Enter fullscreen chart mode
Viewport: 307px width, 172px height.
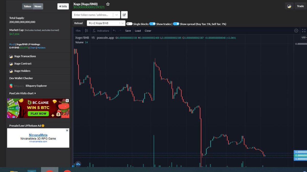pyautogui.click(x=304, y=31)
